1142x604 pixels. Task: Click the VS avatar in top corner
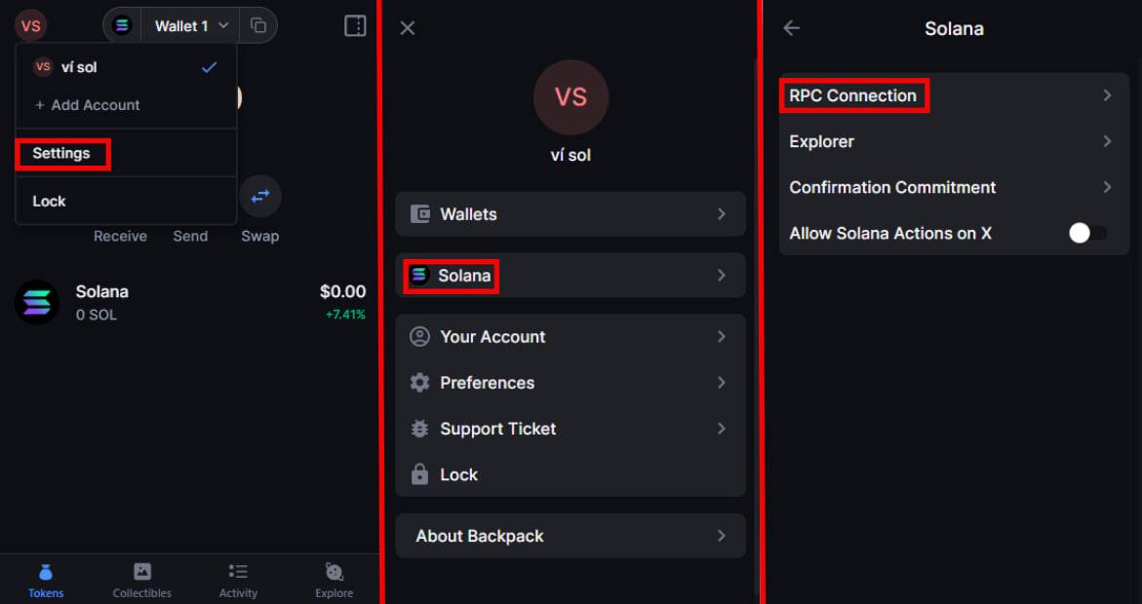click(x=30, y=26)
